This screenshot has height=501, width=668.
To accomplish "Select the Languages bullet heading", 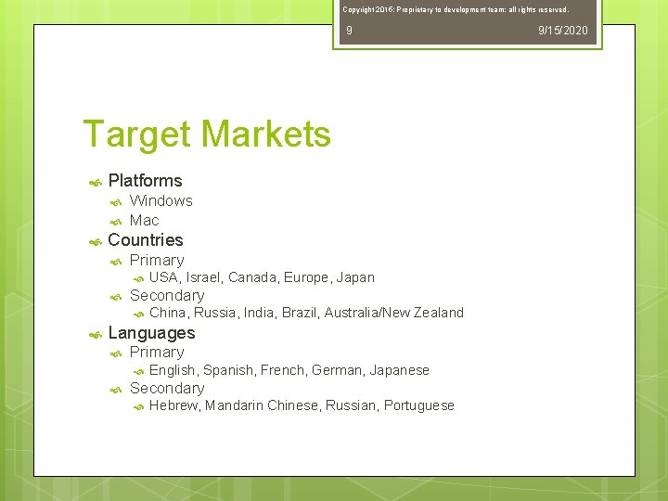I will coord(151,333).
